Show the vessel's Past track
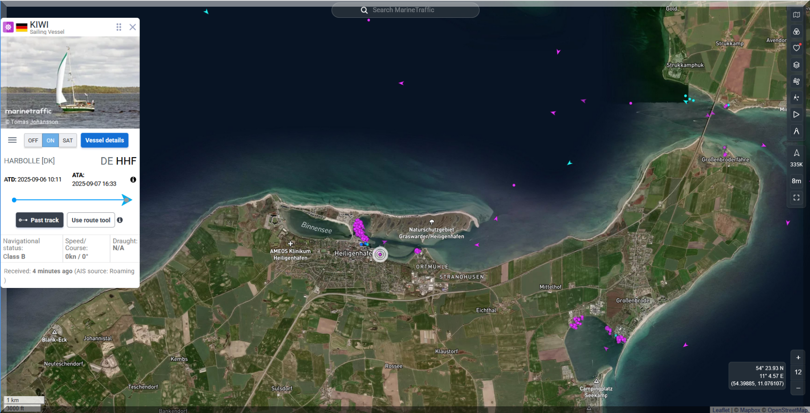 [x=40, y=220]
